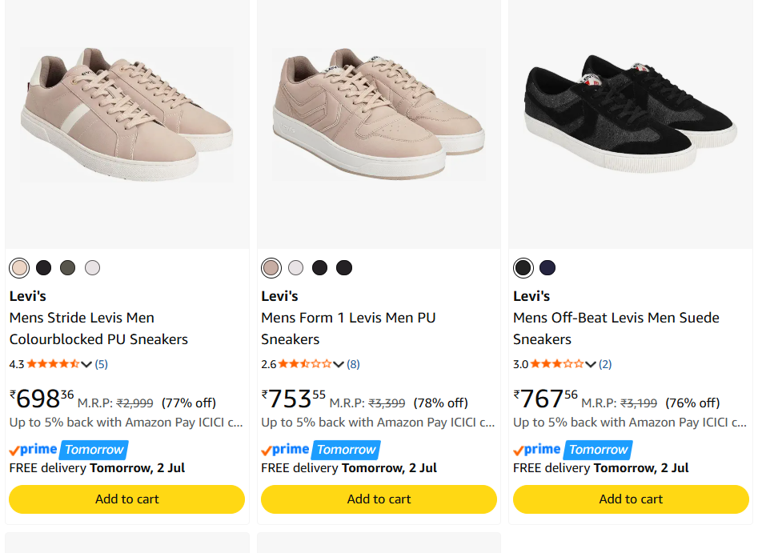The width and height of the screenshot is (758, 553).
Task: Open rating breakdown chevron for Form 1 sneakers
Action: point(339,364)
